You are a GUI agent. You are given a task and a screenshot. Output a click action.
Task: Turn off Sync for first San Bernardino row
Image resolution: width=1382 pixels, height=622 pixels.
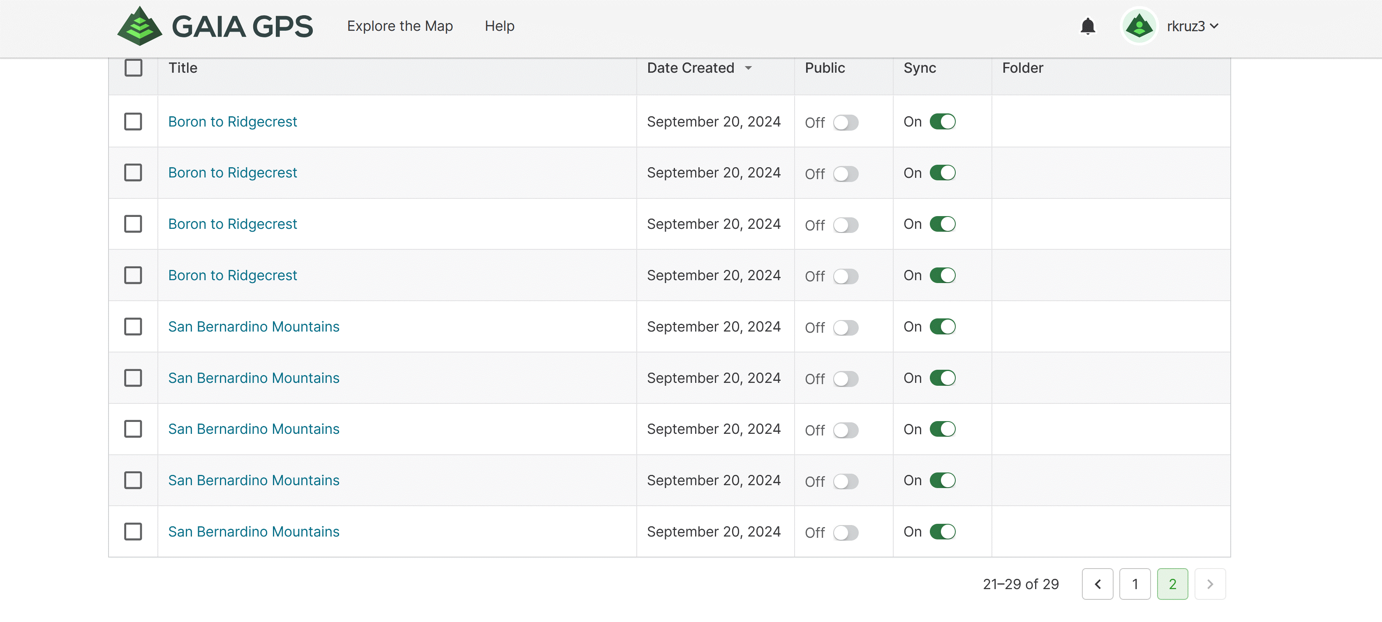pos(943,327)
